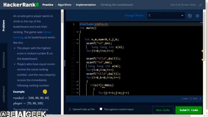Toggle fold arrow beside int n,m,num line
This screenshot has width=208, height=117.
click(77, 39)
